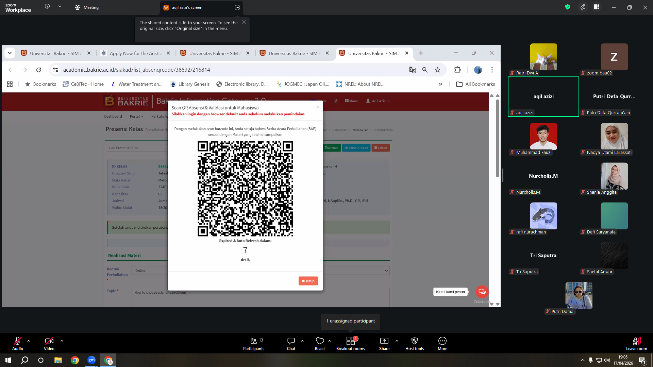Open the Portal dropdown menu
This screenshot has height=367, width=653.
pos(136,116)
